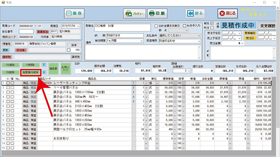This screenshot has width=280, height=157.
Task: Click the 数量 column header
Action: 142,79
